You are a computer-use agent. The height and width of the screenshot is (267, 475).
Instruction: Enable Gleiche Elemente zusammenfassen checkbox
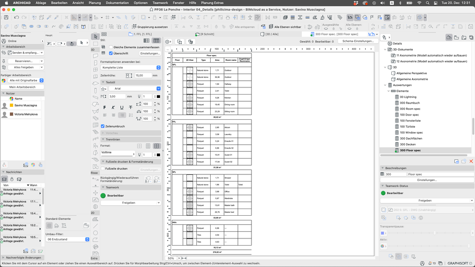click(111, 47)
